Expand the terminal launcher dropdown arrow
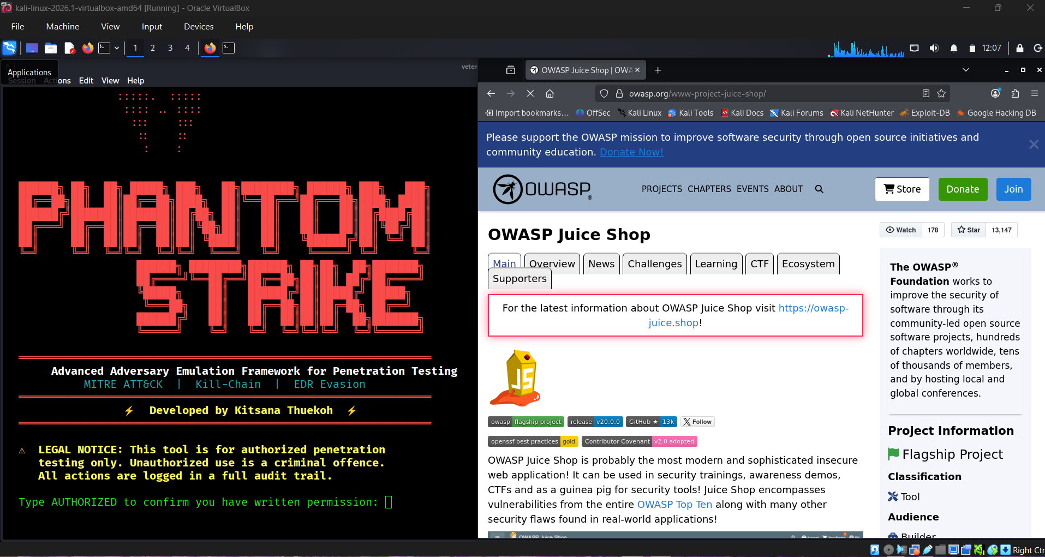This screenshot has width=1045, height=557. coord(117,48)
